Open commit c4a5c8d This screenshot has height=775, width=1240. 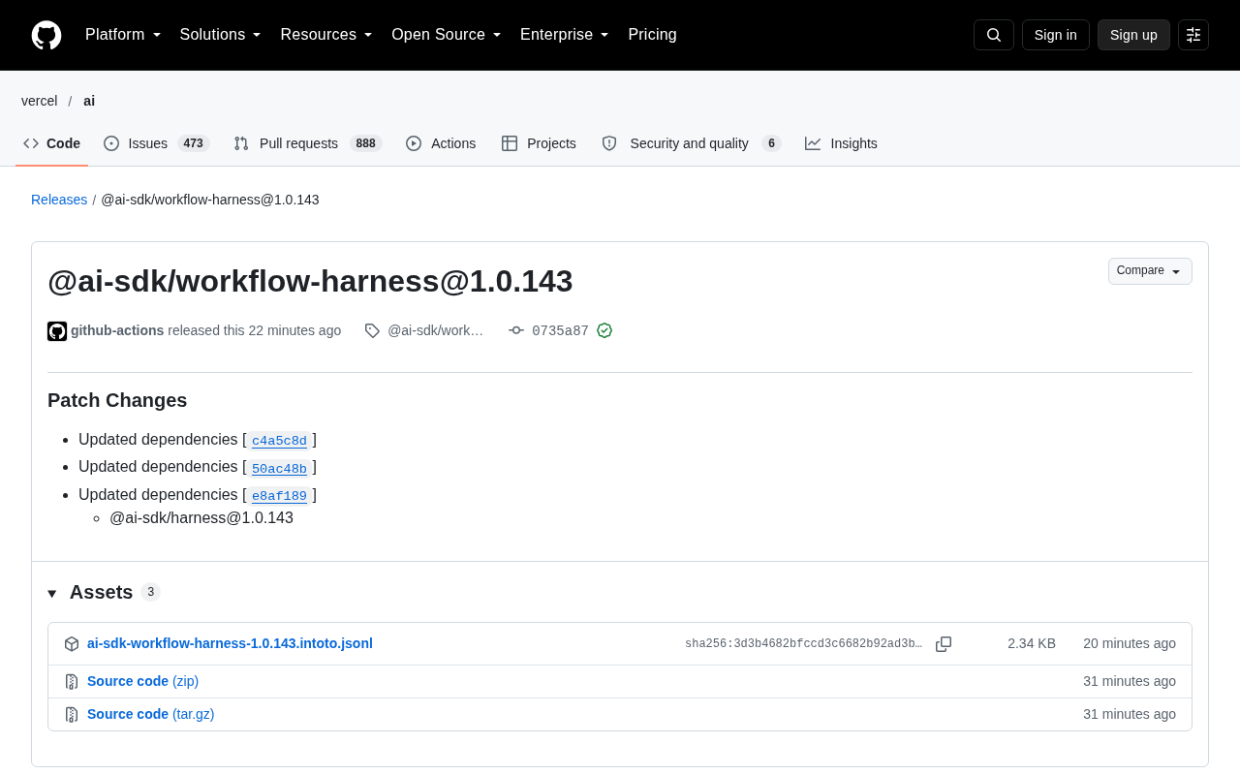coord(279,441)
